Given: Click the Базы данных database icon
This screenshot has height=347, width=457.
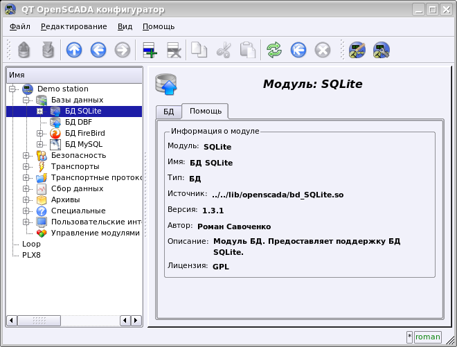Looking at the screenshot, I should 42,100.
